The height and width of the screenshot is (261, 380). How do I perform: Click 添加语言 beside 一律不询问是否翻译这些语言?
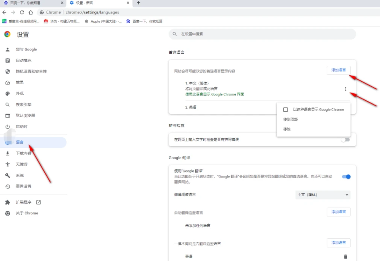point(339,243)
